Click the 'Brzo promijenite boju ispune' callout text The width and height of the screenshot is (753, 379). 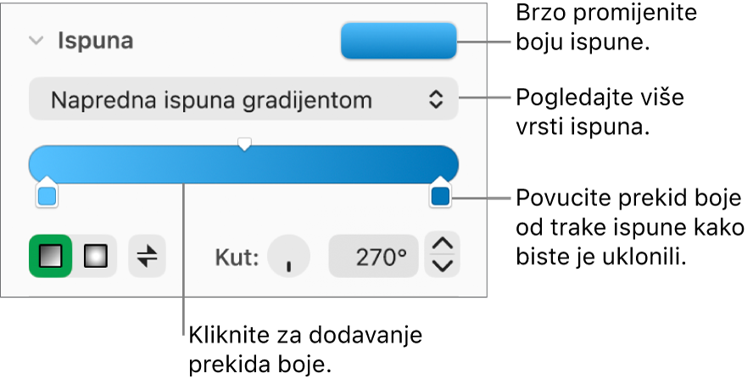(x=606, y=27)
